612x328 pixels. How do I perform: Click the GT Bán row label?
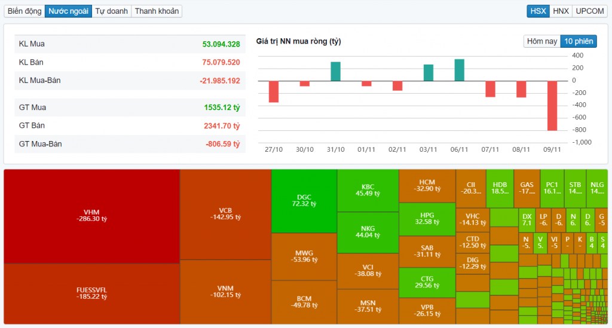tap(32, 125)
